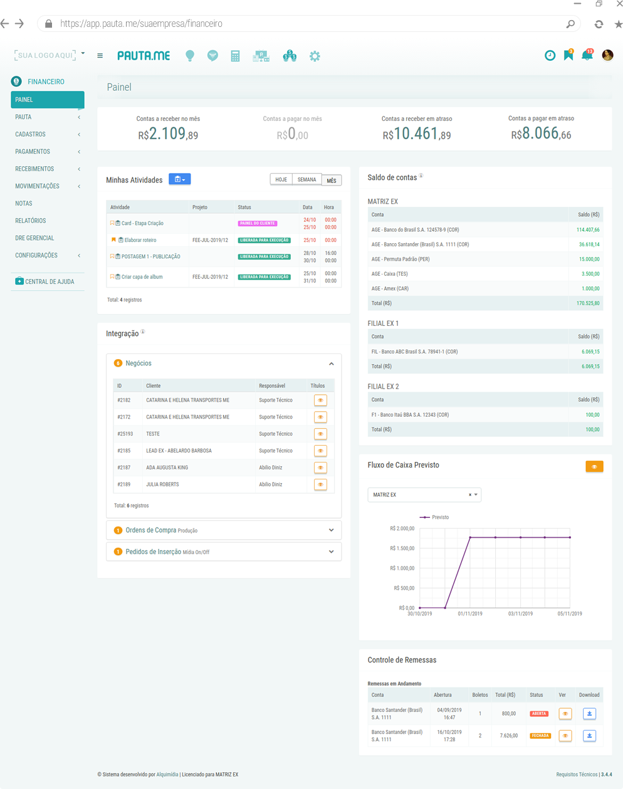View the ABERTA remessa eye button
623x789 pixels.
pyautogui.click(x=565, y=714)
